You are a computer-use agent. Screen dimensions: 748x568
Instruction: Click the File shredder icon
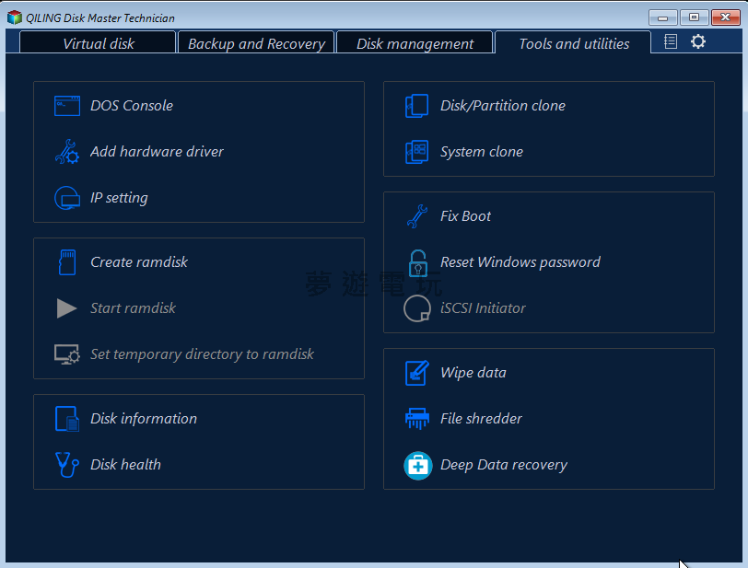(417, 419)
